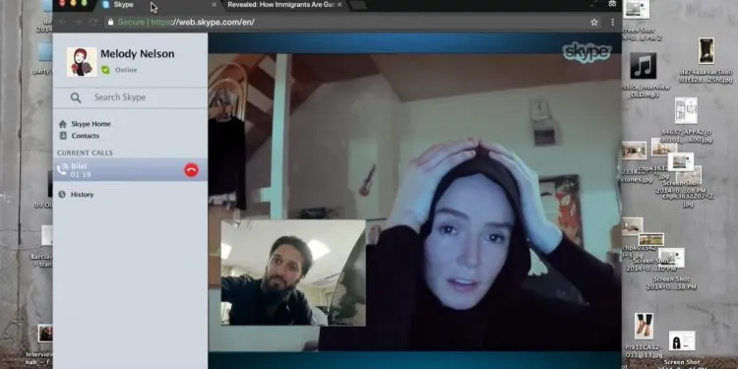The width and height of the screenshot is (738, 369).
Task: Click the Secure padlock icon in the address bar
Action: click(x=110, y=22)
